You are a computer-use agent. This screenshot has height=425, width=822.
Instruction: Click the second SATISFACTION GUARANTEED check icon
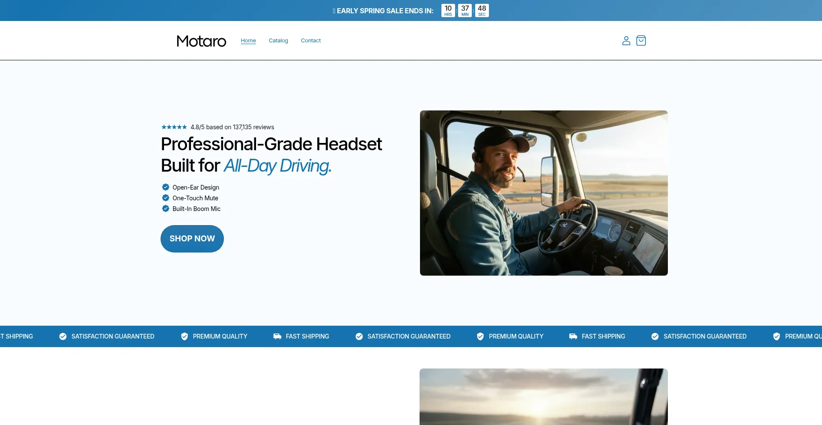coord(359,336)
